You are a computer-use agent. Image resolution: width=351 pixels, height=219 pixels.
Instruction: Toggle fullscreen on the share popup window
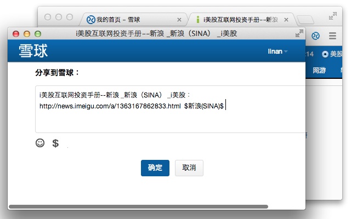(x=299, y=33)
